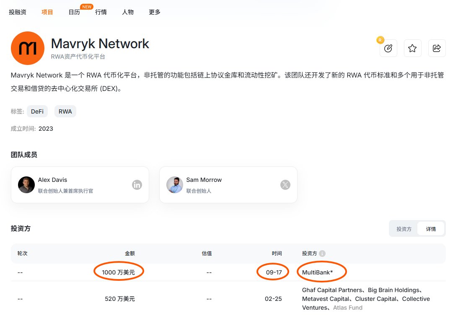Click the 估值 column header
The height and width of the screenshot is (321, 453).
[207, 254]
